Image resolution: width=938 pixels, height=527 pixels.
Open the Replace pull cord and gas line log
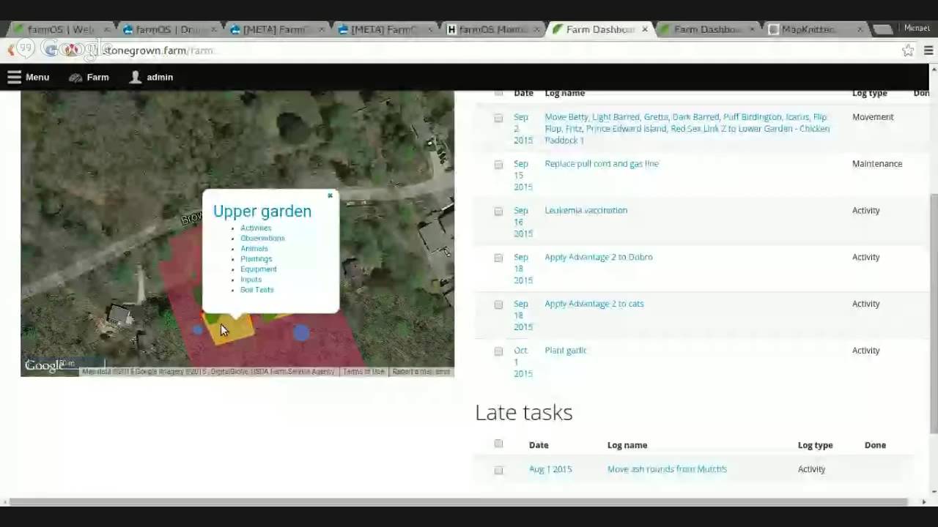[x=602, y=163]
